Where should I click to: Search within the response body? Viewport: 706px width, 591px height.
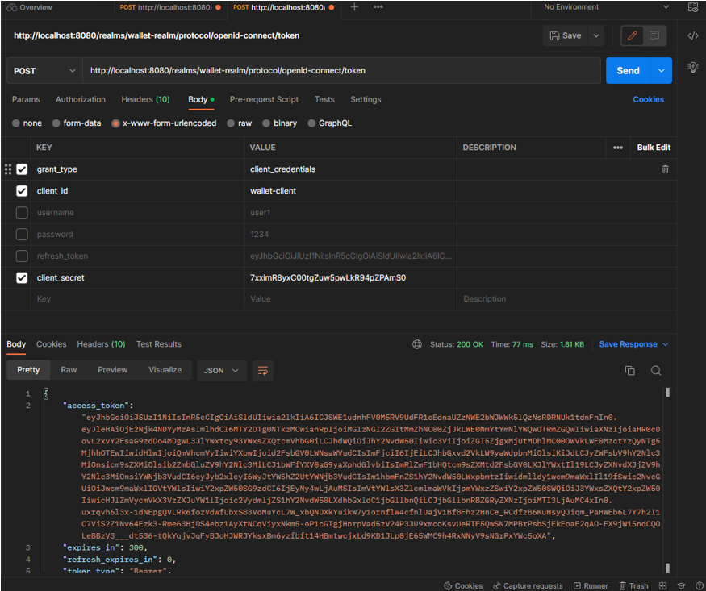point(655,370)
